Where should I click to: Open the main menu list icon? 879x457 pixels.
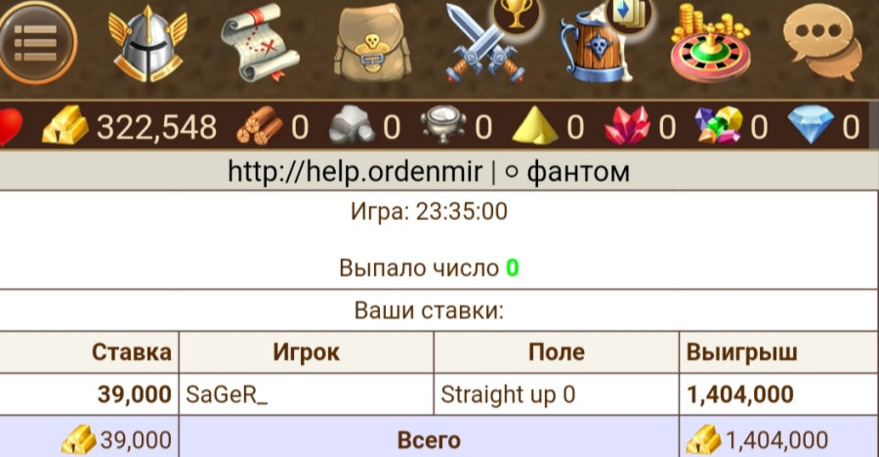click(36, 43)
